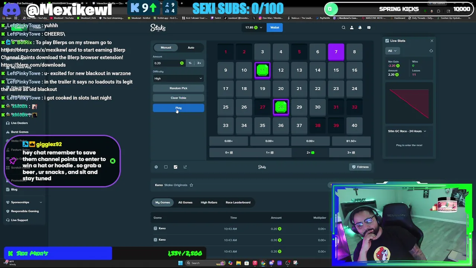This screenshot has width=476, height=268.
Task: Switch to My Games tab
Action: tap(163, 202)
